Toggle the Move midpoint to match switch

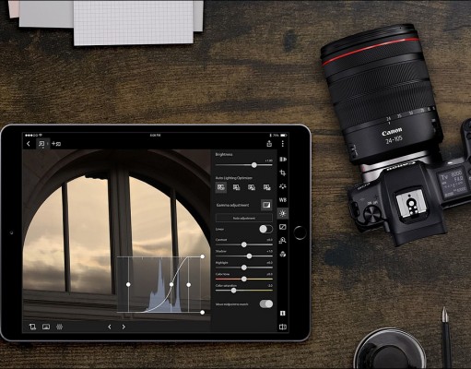pyautogui.click(x=266, y=304)
